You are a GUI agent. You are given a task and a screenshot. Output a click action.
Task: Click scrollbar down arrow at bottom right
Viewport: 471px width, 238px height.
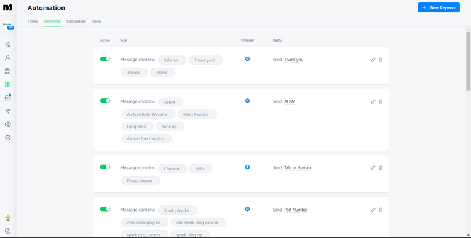coord(469,235)
